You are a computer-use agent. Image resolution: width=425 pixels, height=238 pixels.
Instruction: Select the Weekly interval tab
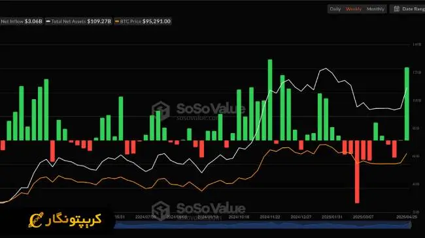[354, 9]
